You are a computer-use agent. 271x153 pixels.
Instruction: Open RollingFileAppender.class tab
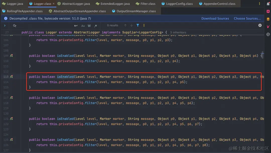point(23,11)
